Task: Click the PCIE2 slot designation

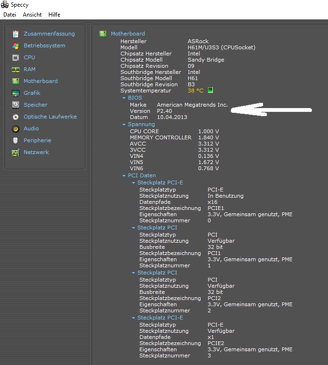Action: click(216, 343)
